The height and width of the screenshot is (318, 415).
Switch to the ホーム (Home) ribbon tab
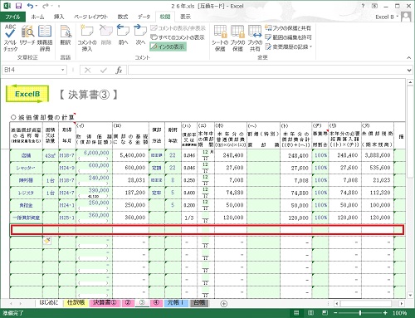point(37,17)
